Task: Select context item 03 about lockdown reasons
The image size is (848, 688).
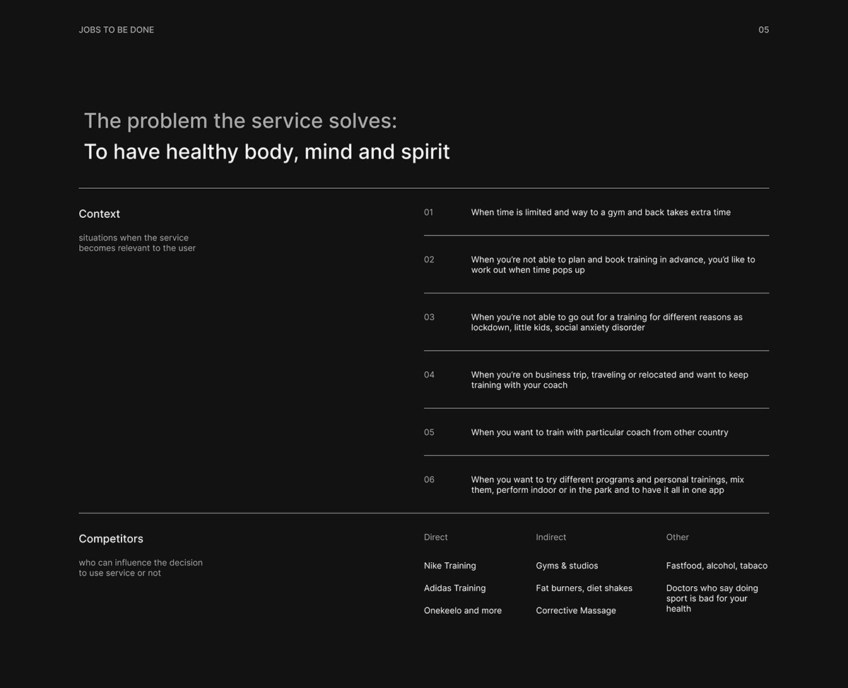Action: [606, 322]
